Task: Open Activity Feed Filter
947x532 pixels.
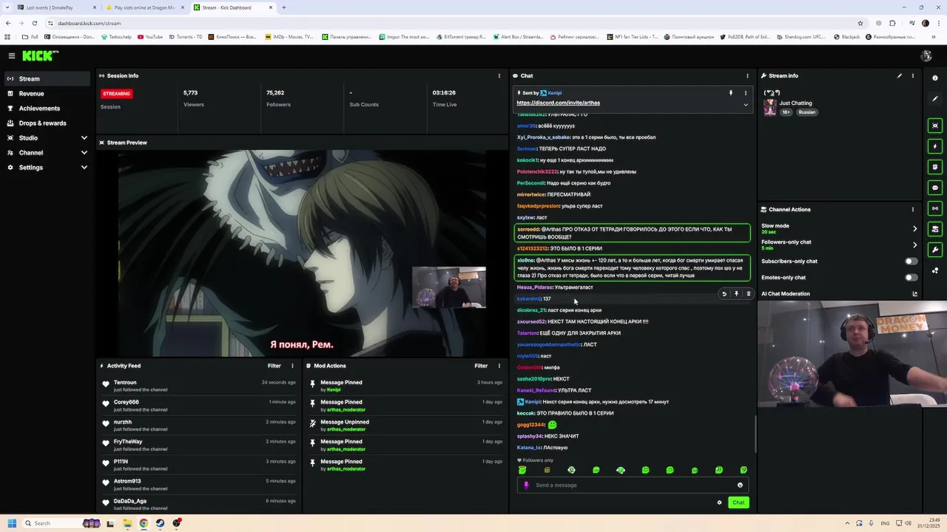Action: click(x=274, y=366)
